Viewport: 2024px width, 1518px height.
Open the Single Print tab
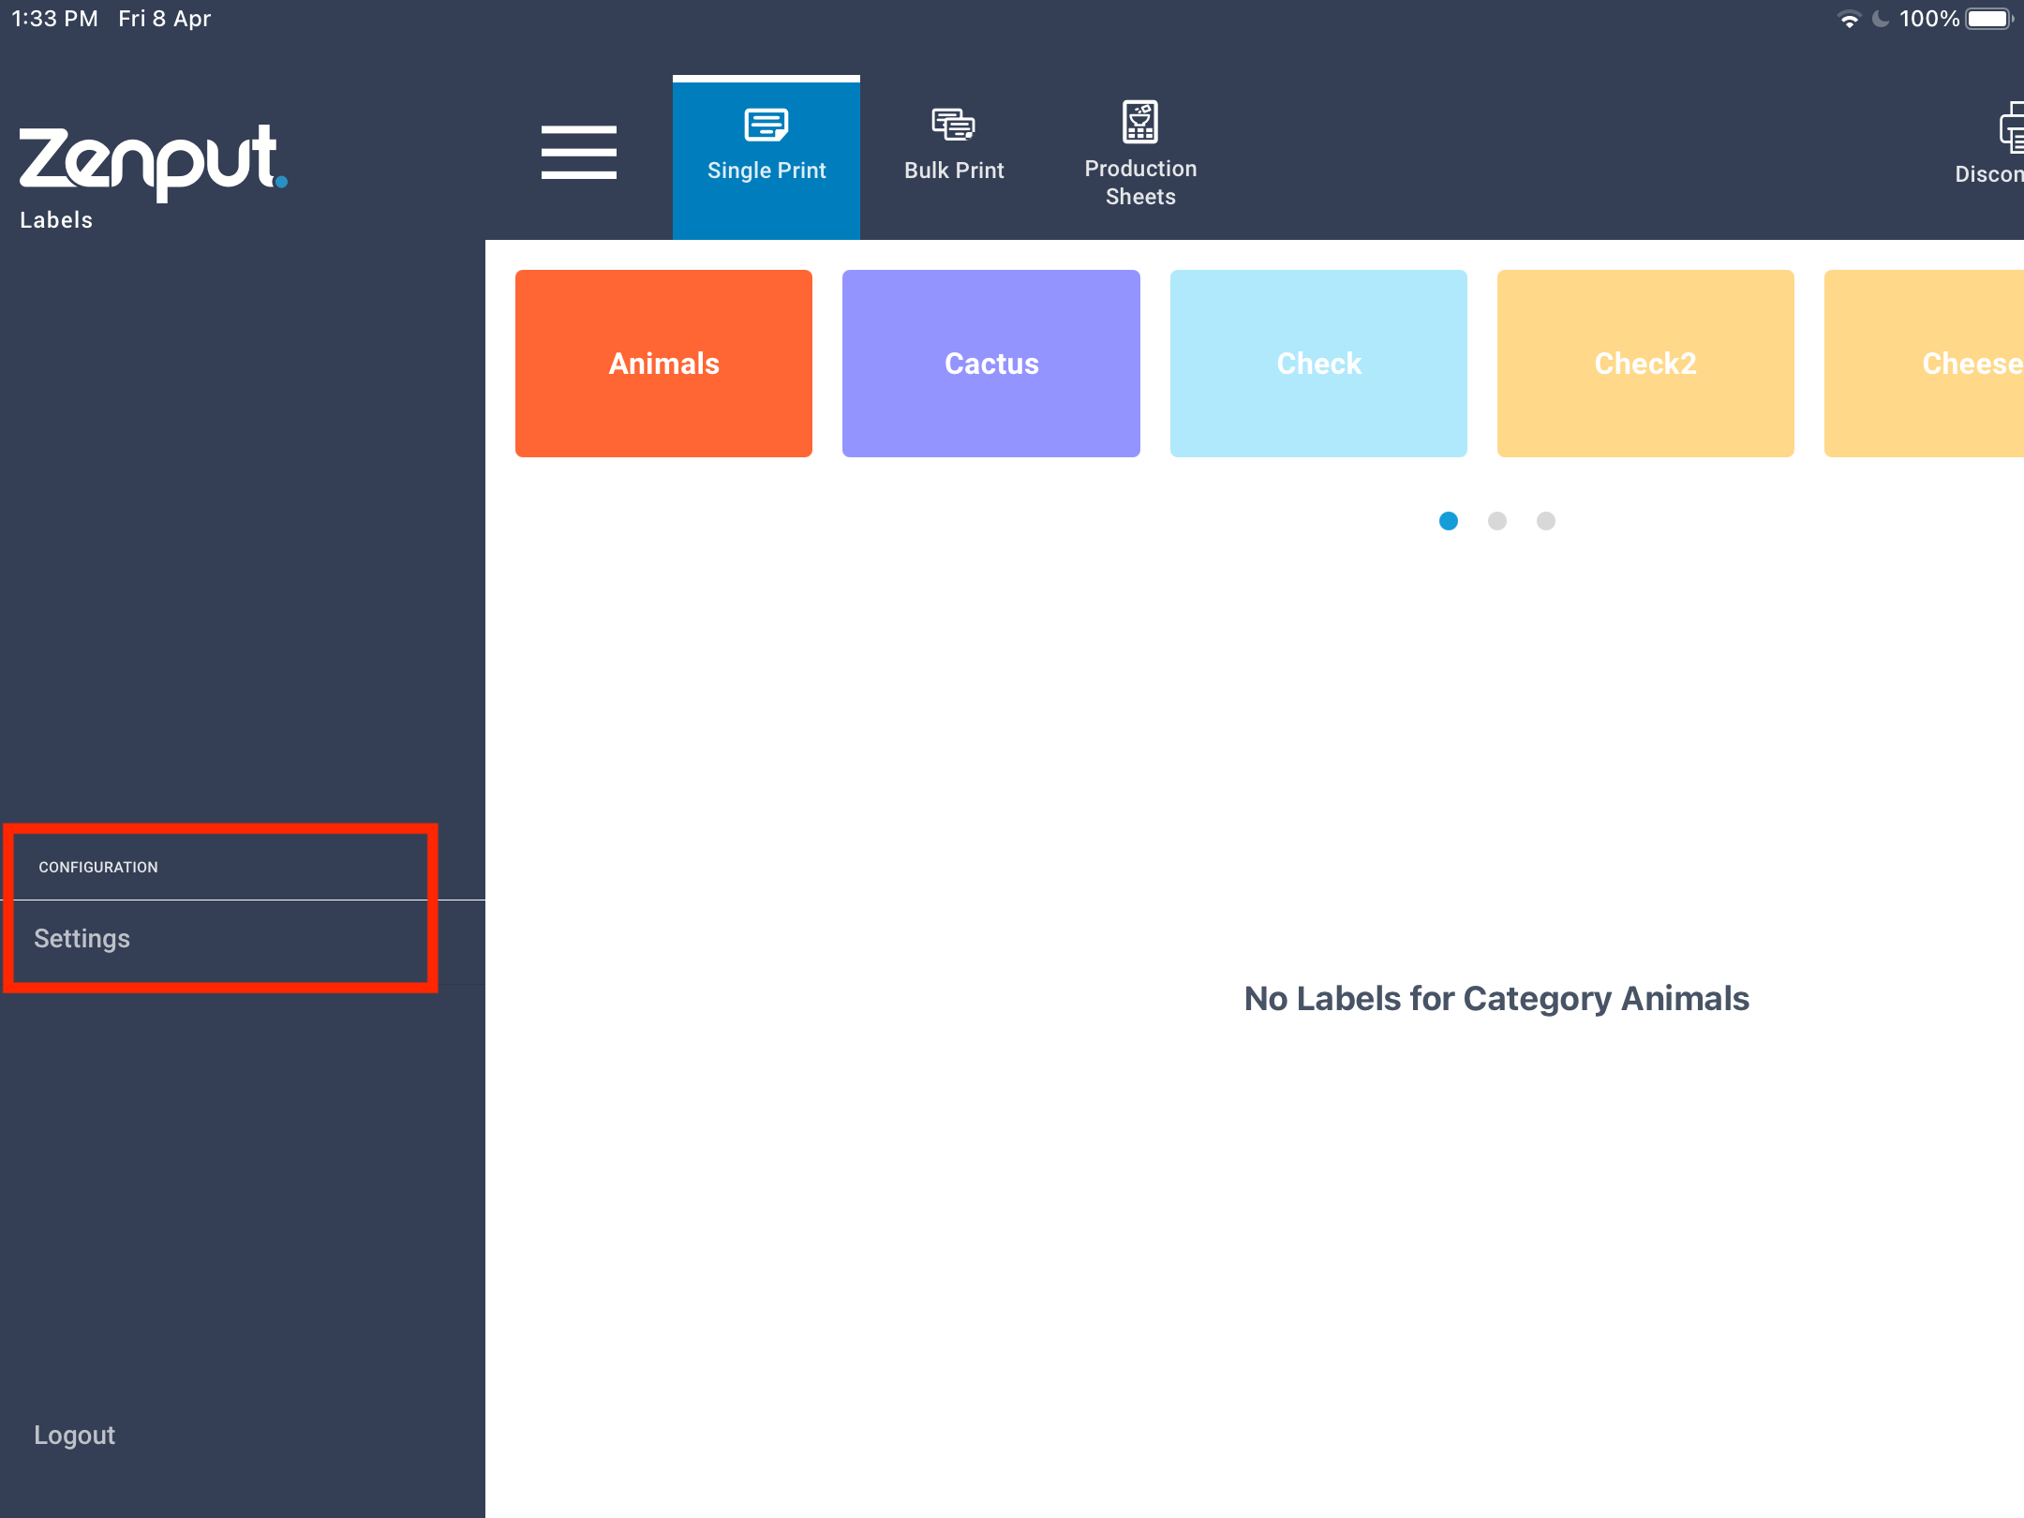tap(766, 157)
